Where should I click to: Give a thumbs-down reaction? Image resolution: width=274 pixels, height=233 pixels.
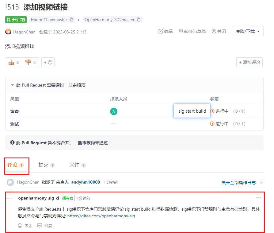30,62
